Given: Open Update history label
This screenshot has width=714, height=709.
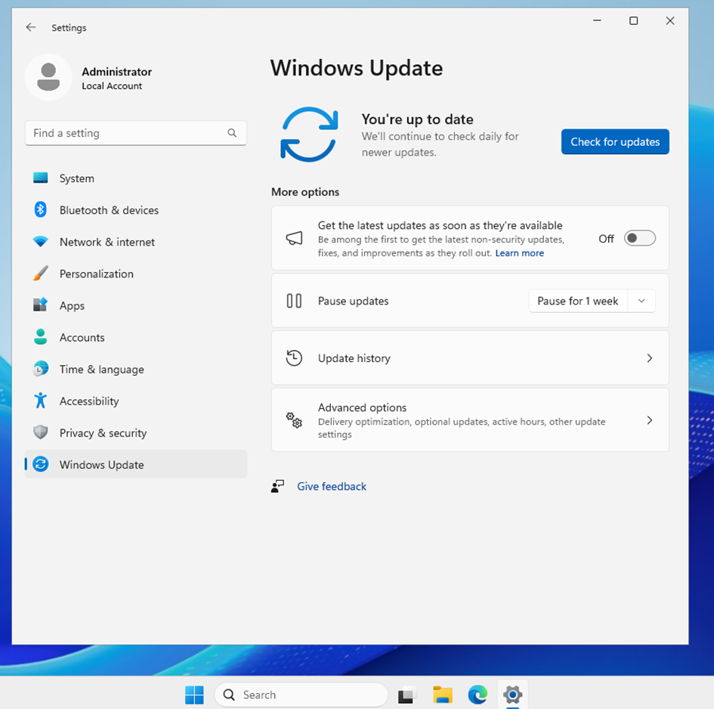Looking at the screenshot, I should pos(354,358).
